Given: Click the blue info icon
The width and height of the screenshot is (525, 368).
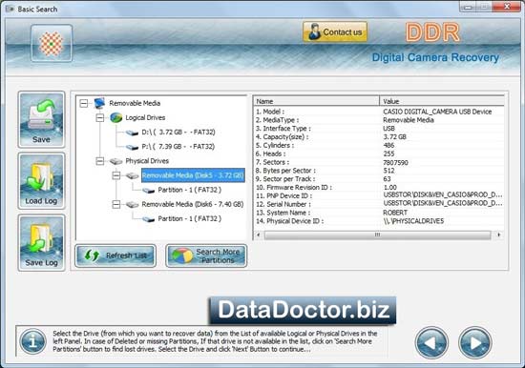Looking at the screenshot, I should [32, 341].
